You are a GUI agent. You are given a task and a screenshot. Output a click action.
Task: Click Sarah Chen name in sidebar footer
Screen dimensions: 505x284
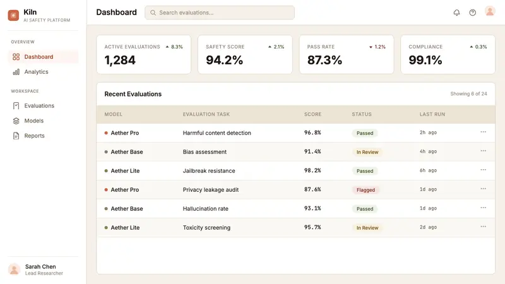point(40,266)
